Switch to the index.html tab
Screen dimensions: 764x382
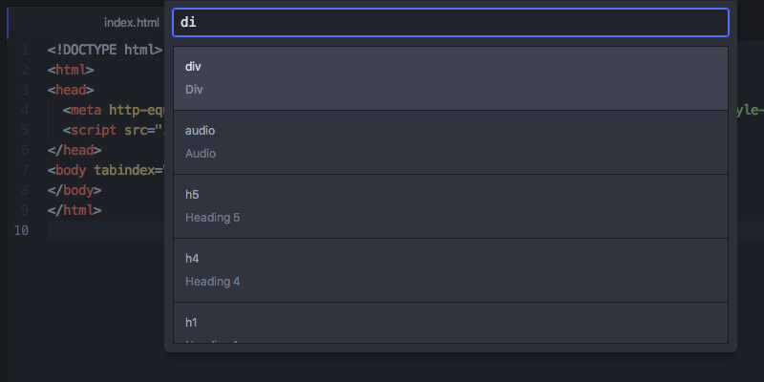(131, 22)
